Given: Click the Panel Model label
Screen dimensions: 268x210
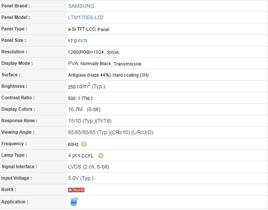Looking at the screenshot, I should point(16,17).
